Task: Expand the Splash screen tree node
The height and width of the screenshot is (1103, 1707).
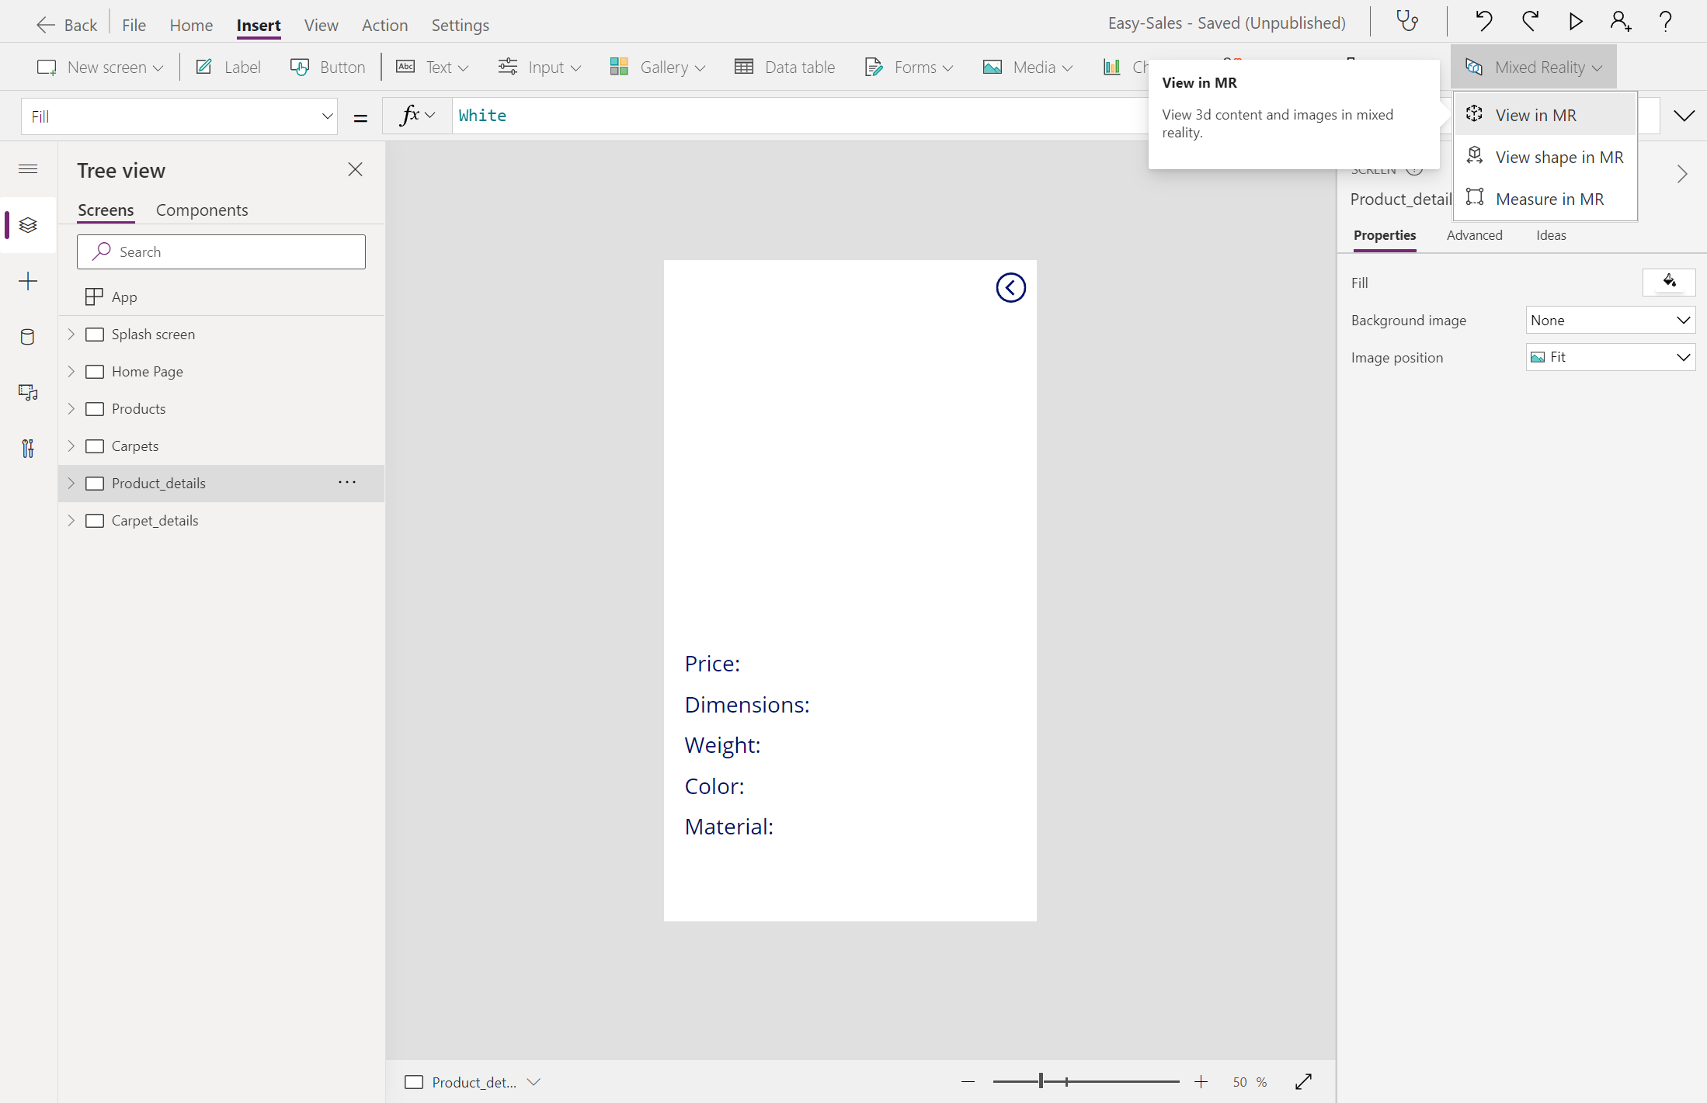Action: tap(71, 335)
